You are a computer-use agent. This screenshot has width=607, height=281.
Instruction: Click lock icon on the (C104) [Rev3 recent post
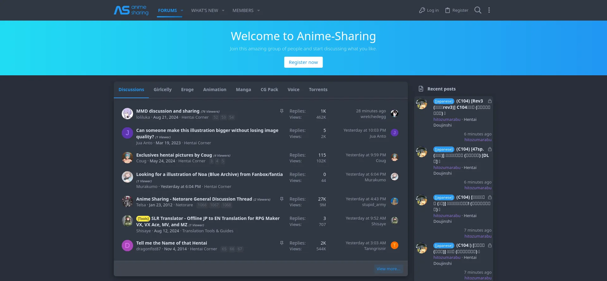(x=490, y=101)
